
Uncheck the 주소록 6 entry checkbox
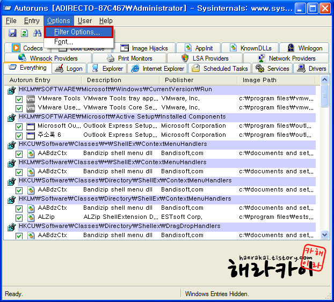19,136
